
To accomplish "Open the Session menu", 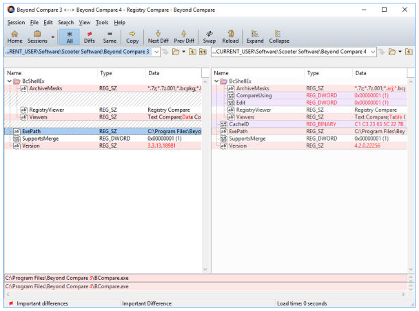I will tap(15, 22).
